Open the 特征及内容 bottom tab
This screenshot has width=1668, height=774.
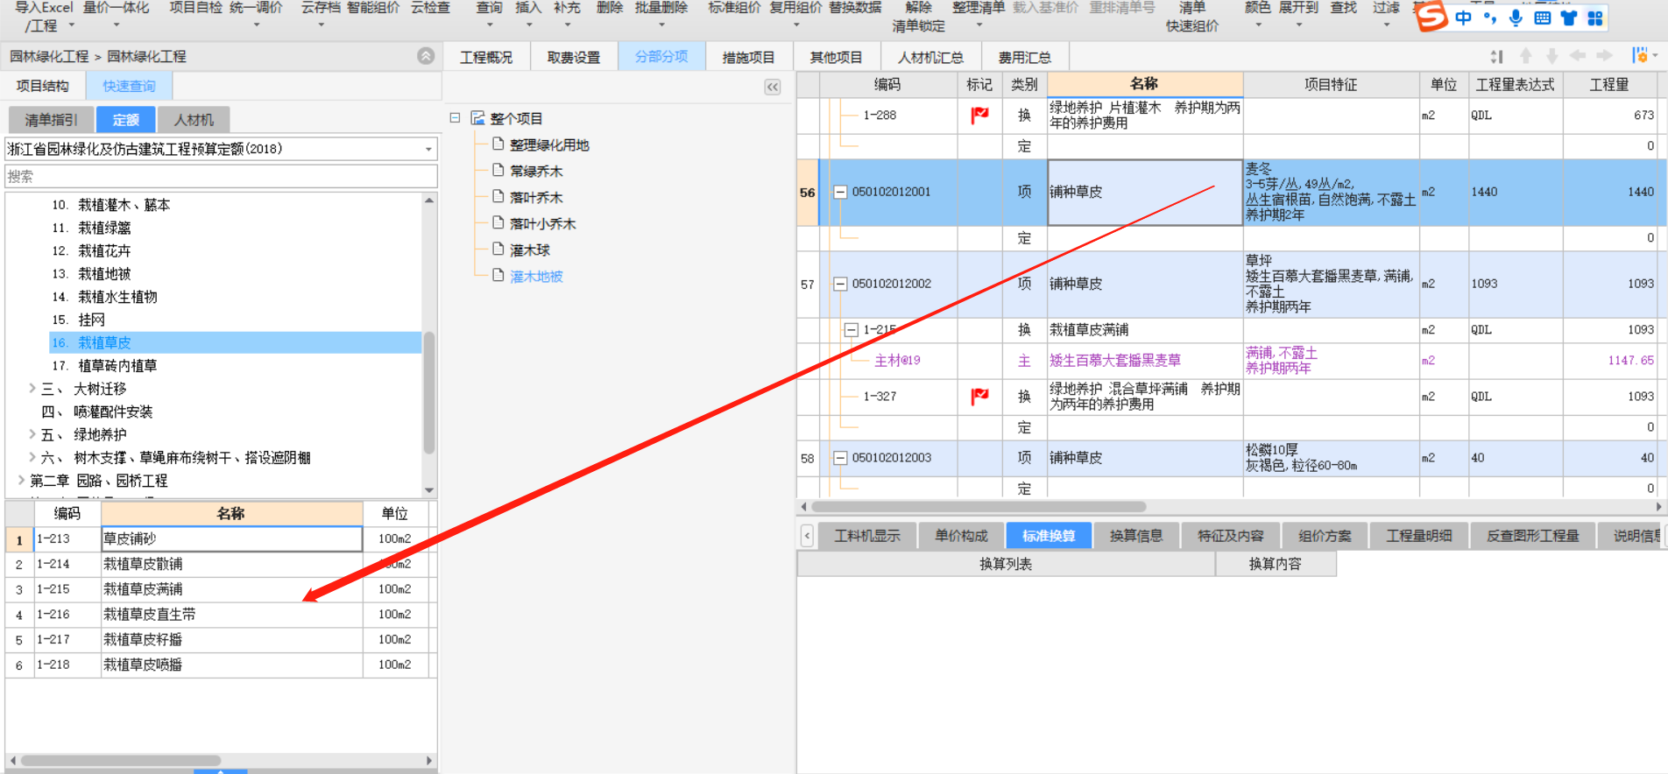pyautogui.click(x=1231, y=536)
